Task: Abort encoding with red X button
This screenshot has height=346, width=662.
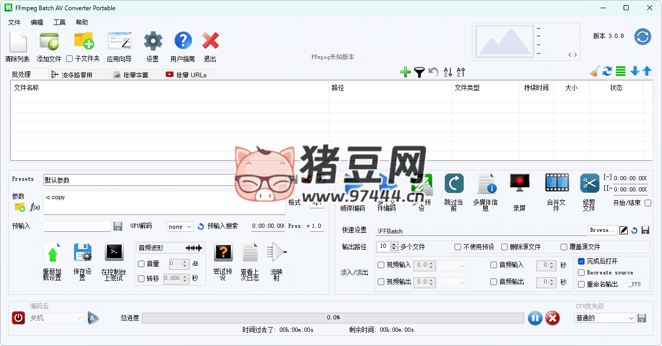Action: pyautogui.click(x=552, y=318)
